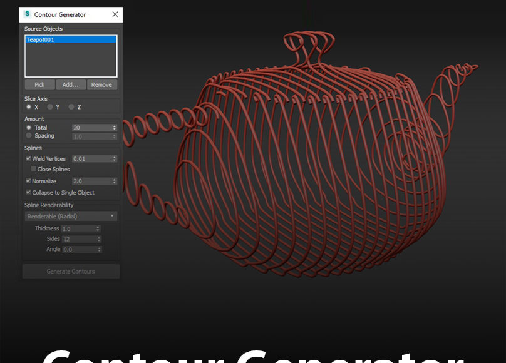Open the Renderable (Radial) dropdown
Image resolution: width=506 pixels, height=363 pixels.
[71, 217]
